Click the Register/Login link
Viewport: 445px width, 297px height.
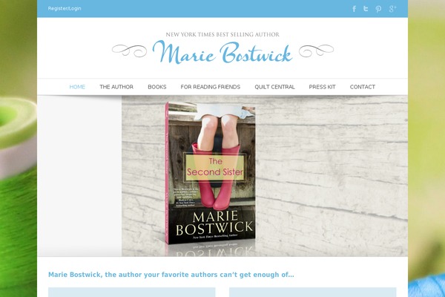[65, 8]
